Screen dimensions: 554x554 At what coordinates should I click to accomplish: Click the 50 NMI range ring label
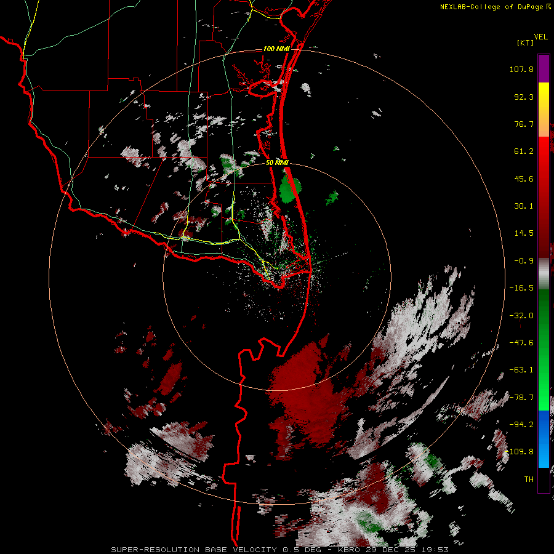[277, 163]
